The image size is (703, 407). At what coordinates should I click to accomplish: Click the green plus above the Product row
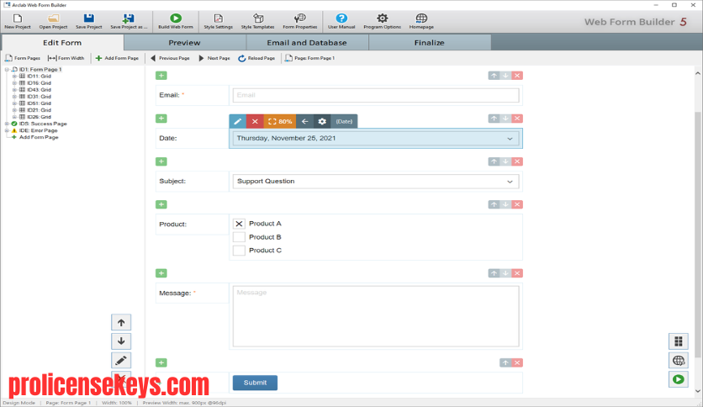(161, 204)
